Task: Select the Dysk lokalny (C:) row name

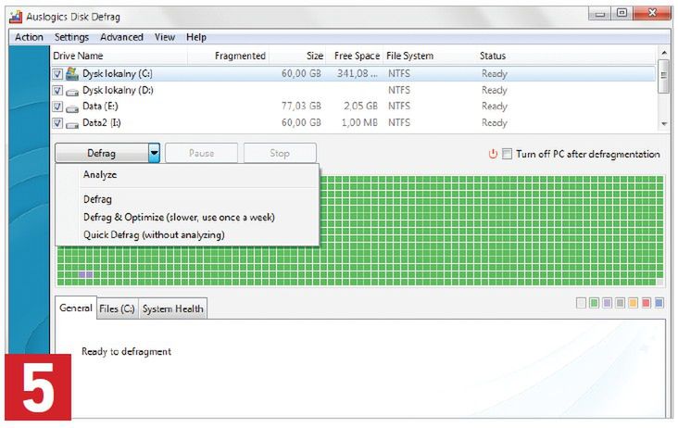Action: coord(118,73)
